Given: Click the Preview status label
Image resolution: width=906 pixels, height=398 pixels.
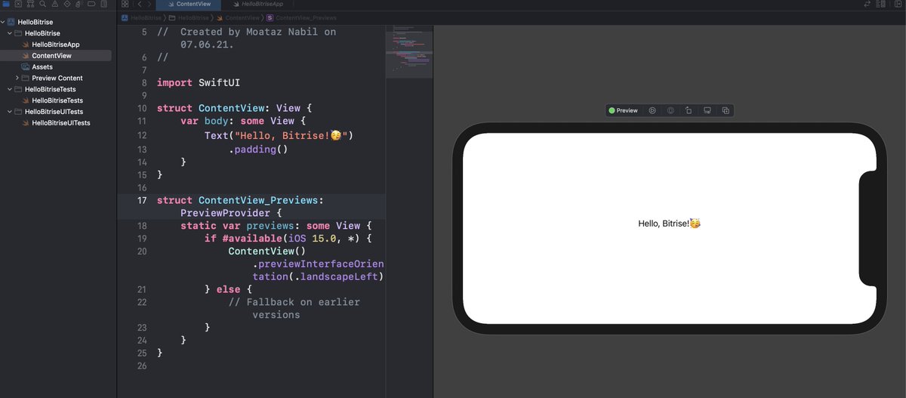Looking at the screenshot, I should click(x=624, y=110).
